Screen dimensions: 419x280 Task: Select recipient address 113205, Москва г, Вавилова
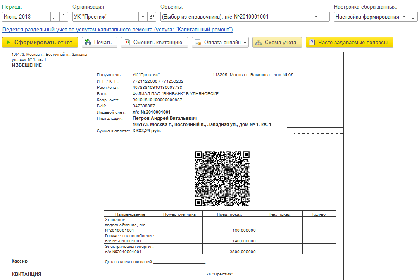coord(253,75)
